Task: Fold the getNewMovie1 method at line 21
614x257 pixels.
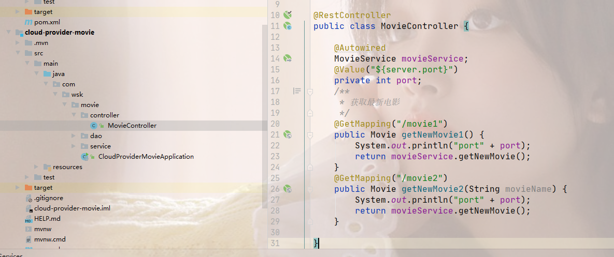Action: (x=310, y=135)
